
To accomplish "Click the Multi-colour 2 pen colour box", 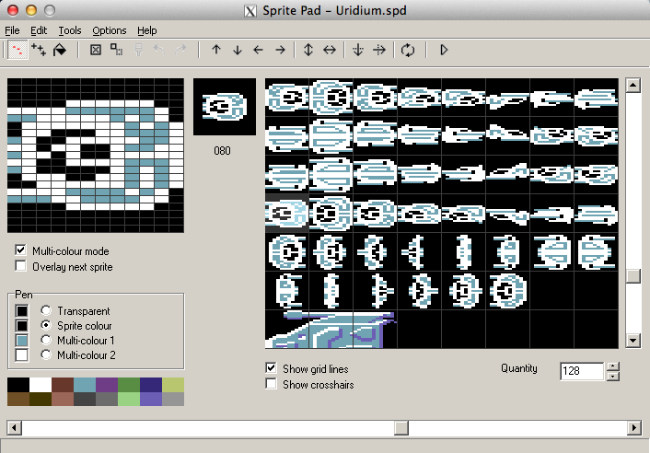I will pos(22,355).
